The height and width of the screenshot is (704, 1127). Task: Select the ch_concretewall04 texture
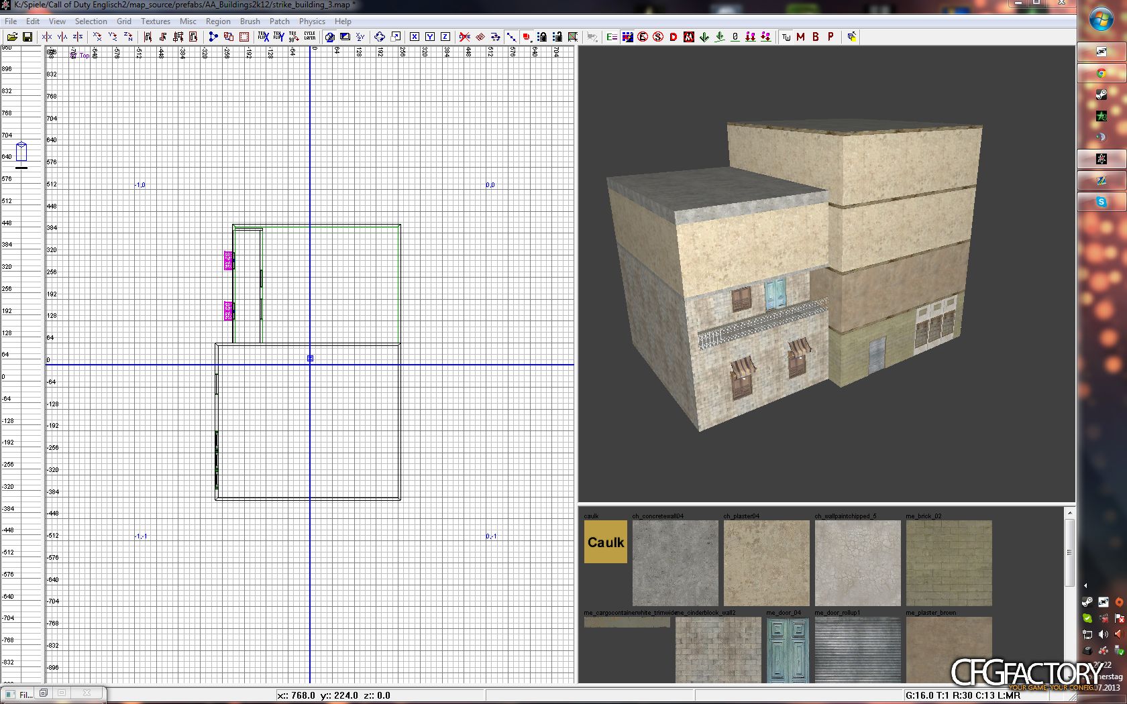click(x=676, y=563)
